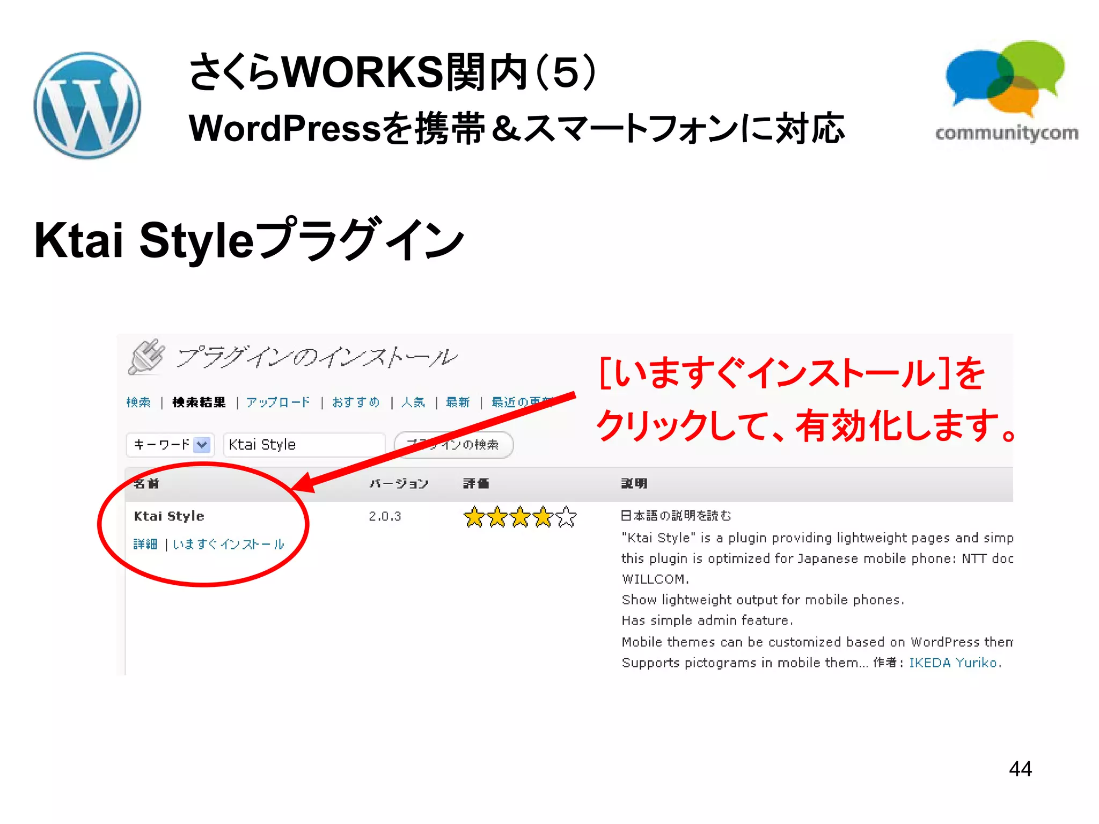Open the 詳細 link for Ktai Style
This screenshot has height=824, width=1099.
pos(145,545)
